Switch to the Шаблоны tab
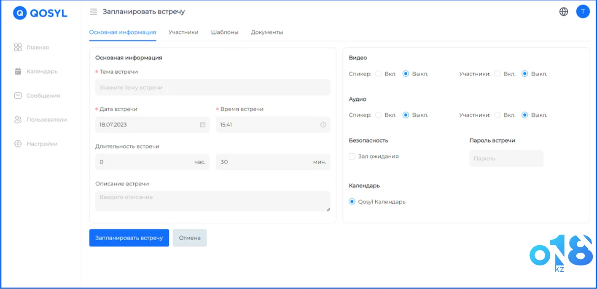Image resolution: width=597 pixels, height=289 pixels. click(x=225, y=32)
